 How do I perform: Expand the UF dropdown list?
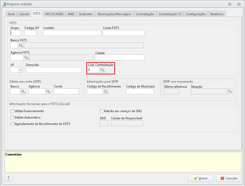click(x=21, y=70)
